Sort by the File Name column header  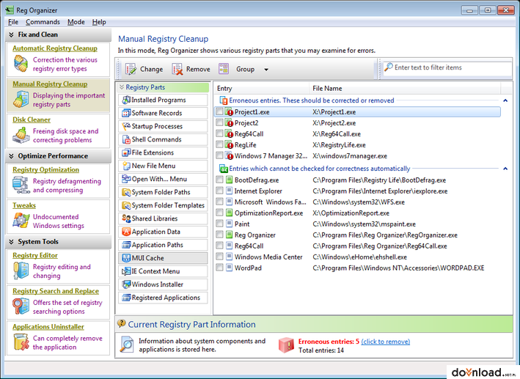pos(405,88)
